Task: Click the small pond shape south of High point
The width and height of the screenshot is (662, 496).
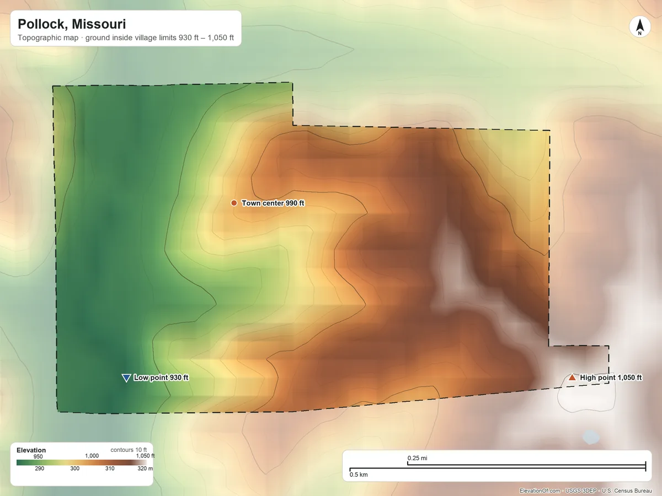Action: point(590,437)
